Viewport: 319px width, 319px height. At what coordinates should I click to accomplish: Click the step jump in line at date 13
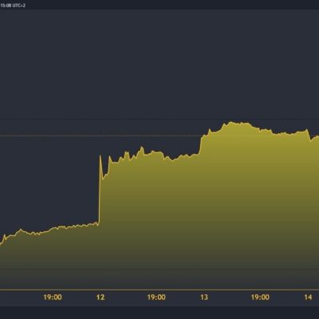(201, 144)
